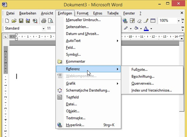Insert a Kommentar from the menu
The image size is (187, 137).
click(x=88, y=61)
